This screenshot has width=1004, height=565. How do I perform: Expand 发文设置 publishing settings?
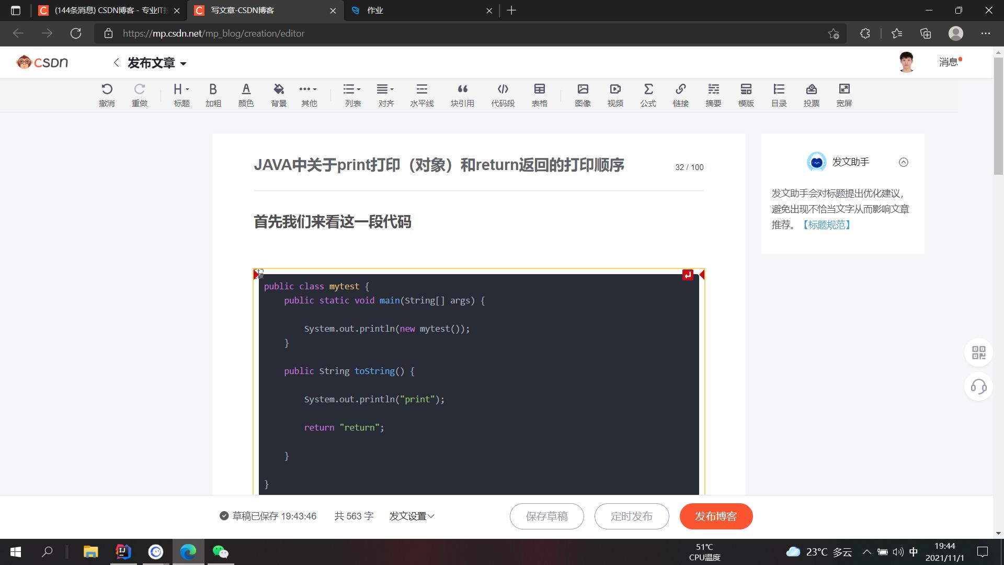412,516
